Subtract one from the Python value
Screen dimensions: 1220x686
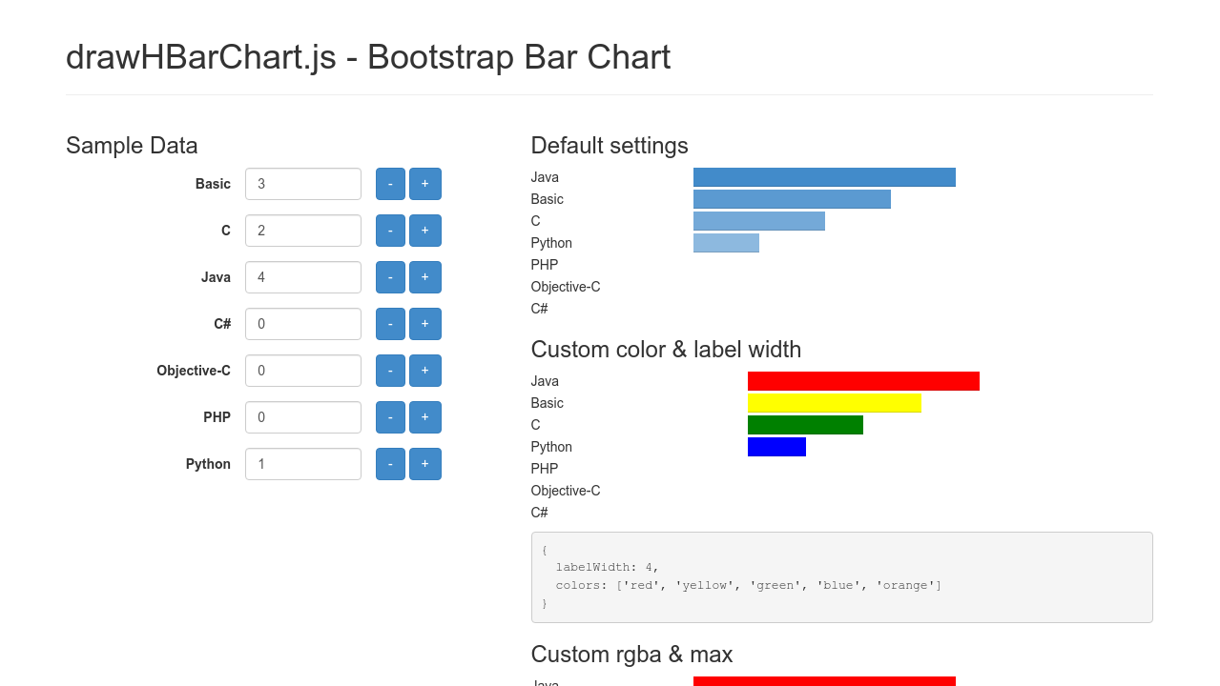click(390, 464)
